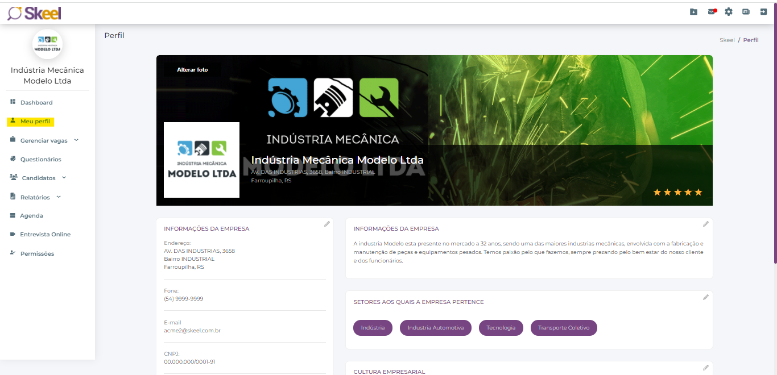This screenshot has height=375, width=777.
Task: Open Entrevista Online in sidebar
Action: pos(45,235)
